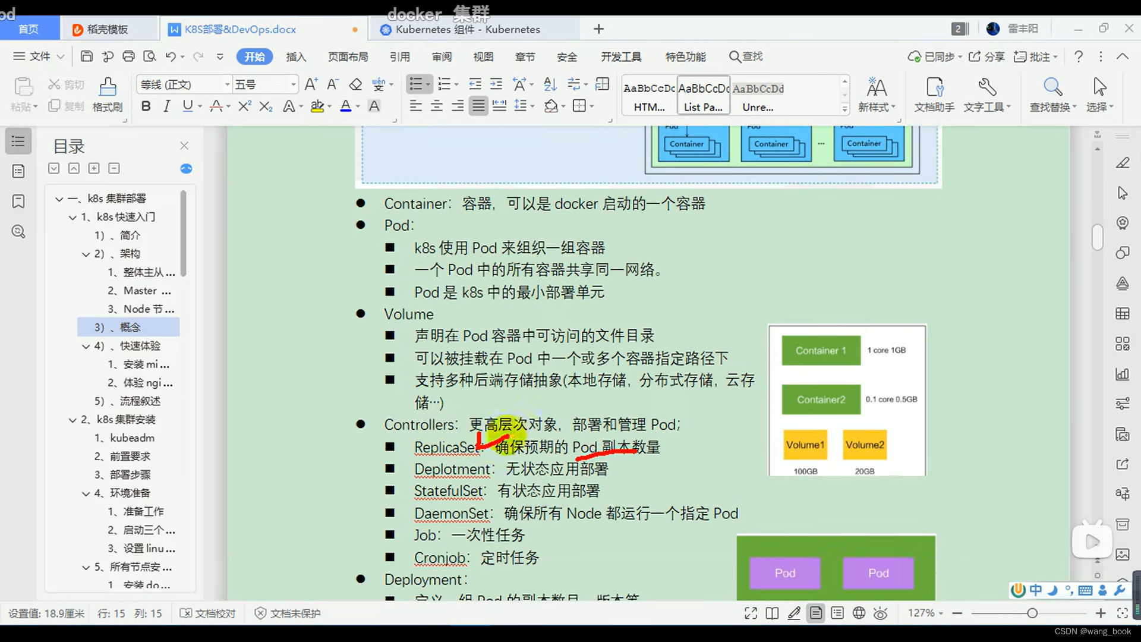Collapse the 4)、快速体验 outline node
The image size is (1141, 642).
[x=86, y=346]
